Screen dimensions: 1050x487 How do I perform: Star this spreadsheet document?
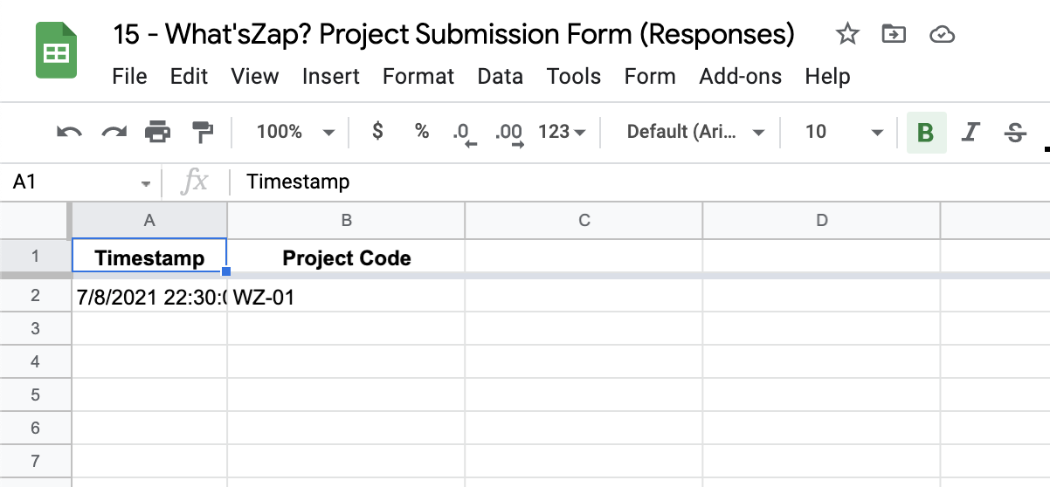[846, 35]
